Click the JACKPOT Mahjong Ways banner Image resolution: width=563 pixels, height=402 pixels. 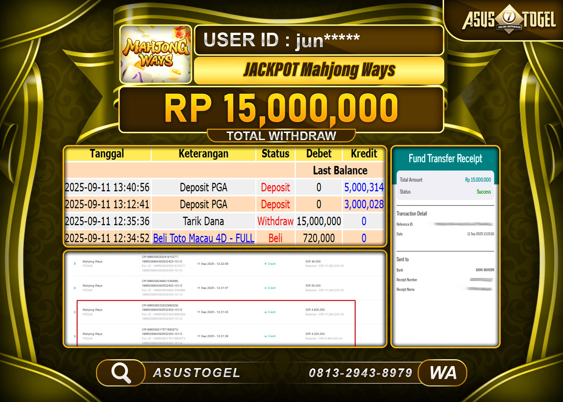pyautogui.click(x=319, y=70)
